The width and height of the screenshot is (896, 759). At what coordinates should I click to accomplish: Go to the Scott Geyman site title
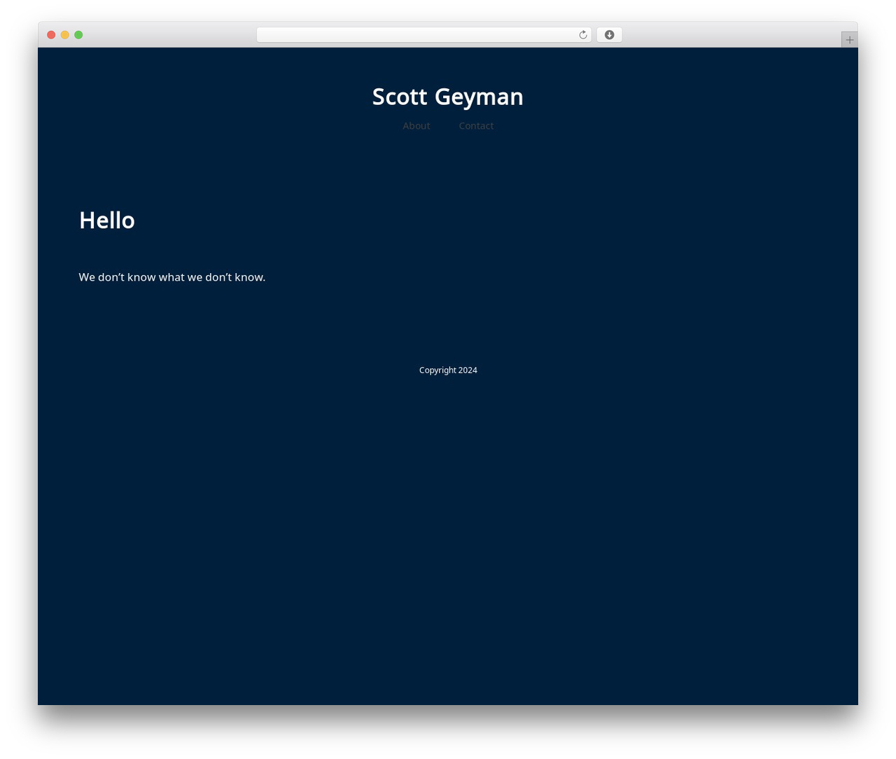tap(448, 97)
